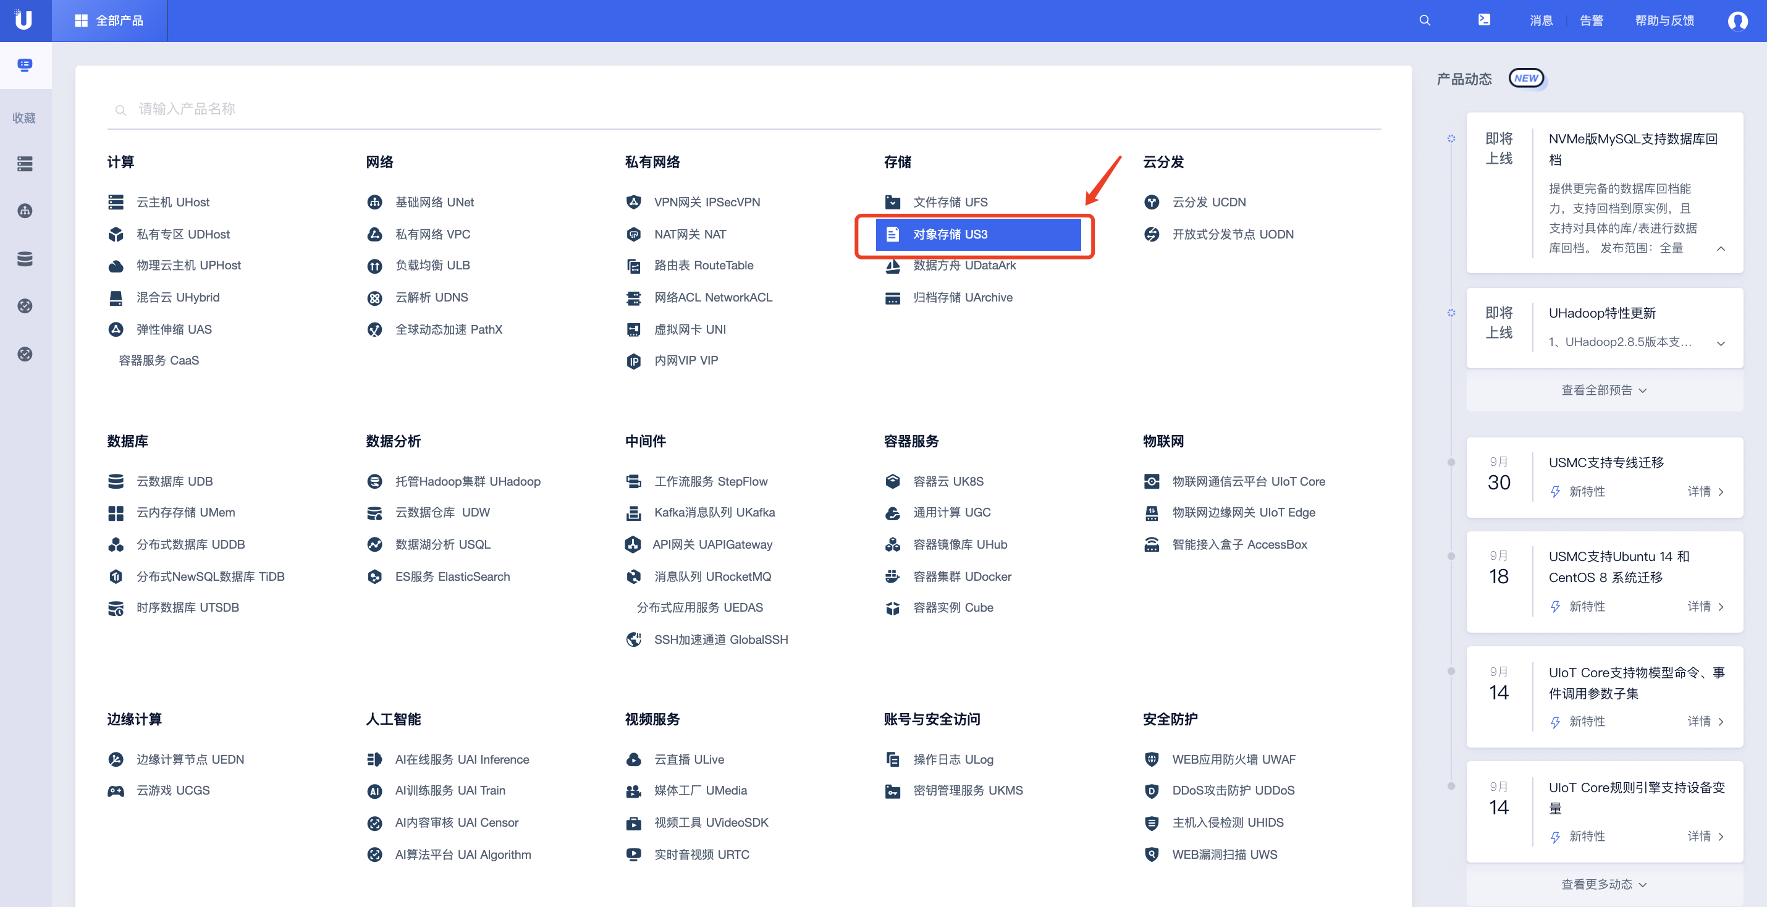Click the 容器云 UK8S icon
The width and height of the screenshot is (1767, 907).
pos(892,482)
